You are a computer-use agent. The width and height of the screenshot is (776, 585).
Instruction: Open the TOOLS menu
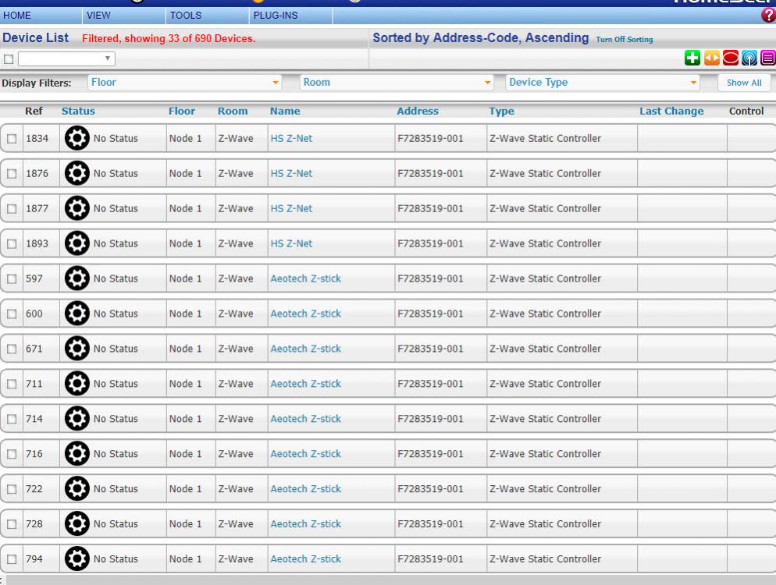(185, 16)
